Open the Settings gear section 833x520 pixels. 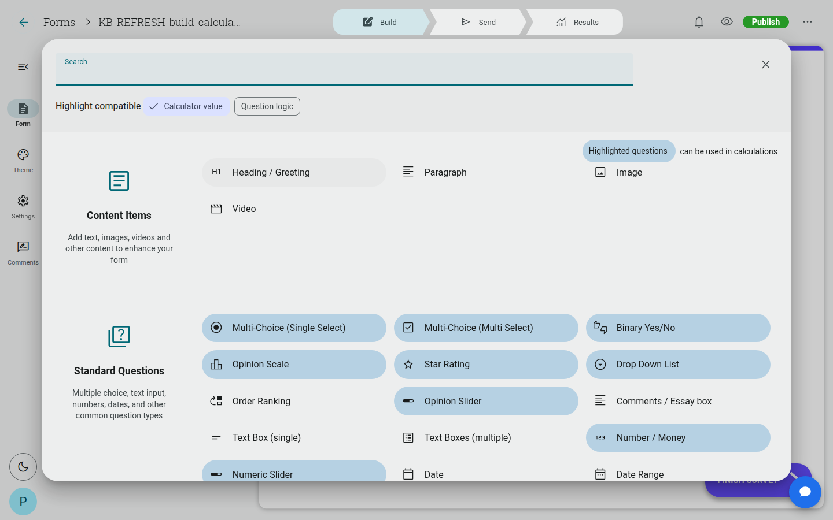(23, 207)
